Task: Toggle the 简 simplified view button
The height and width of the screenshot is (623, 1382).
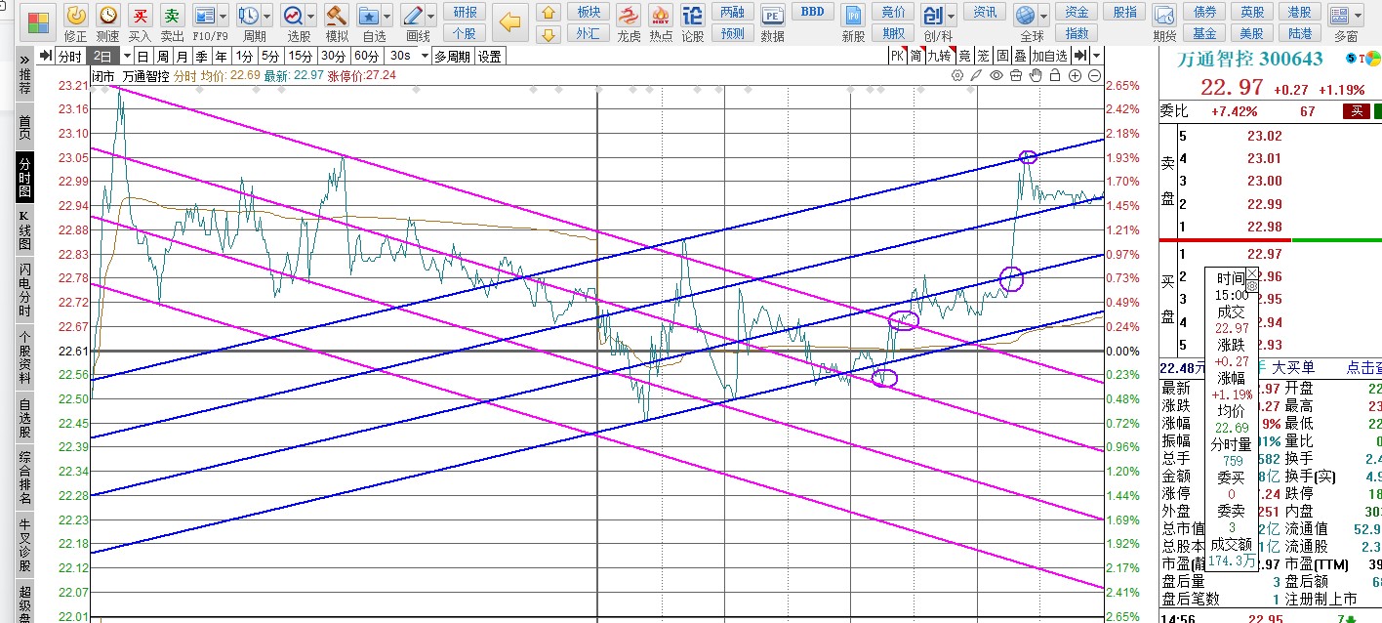Action: coord(915,56)
